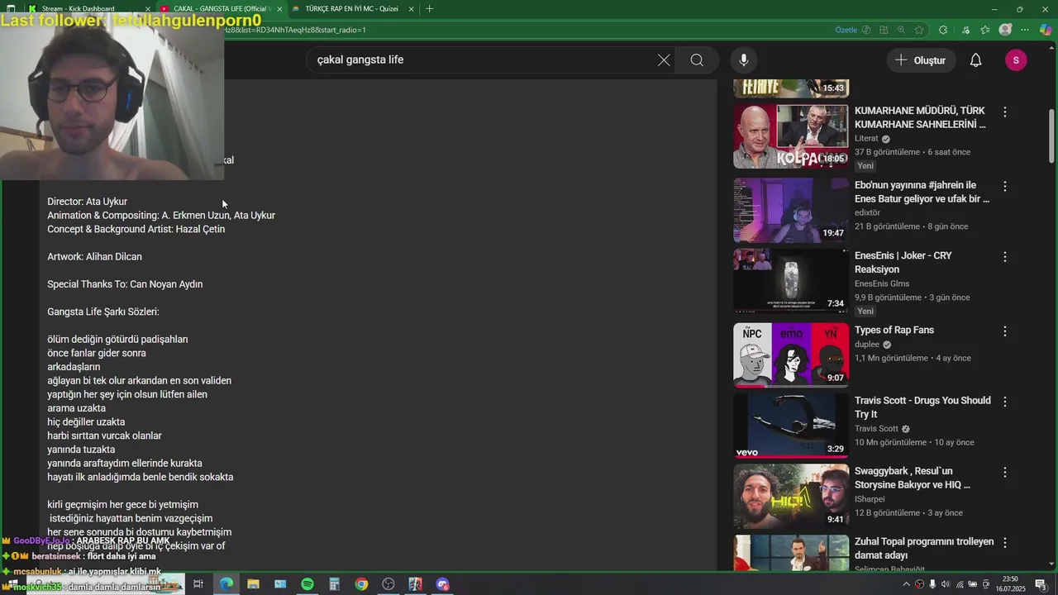This screenshot has height=595, width=1058.
Task: Open browser settings and more menu
Action: click(1026, 30)
